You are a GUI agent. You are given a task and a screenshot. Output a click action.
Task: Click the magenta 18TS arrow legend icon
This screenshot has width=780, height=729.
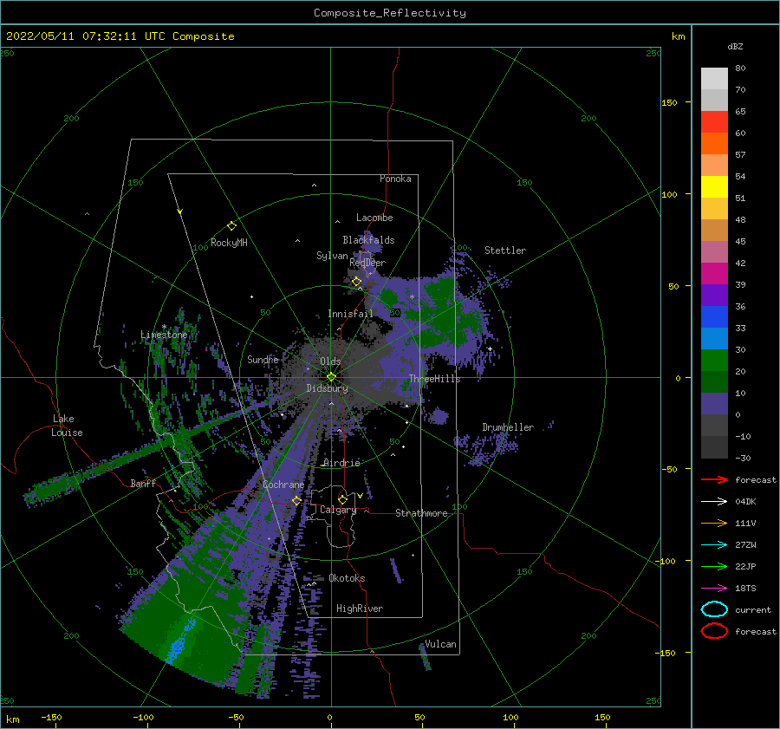pos(714,589)
